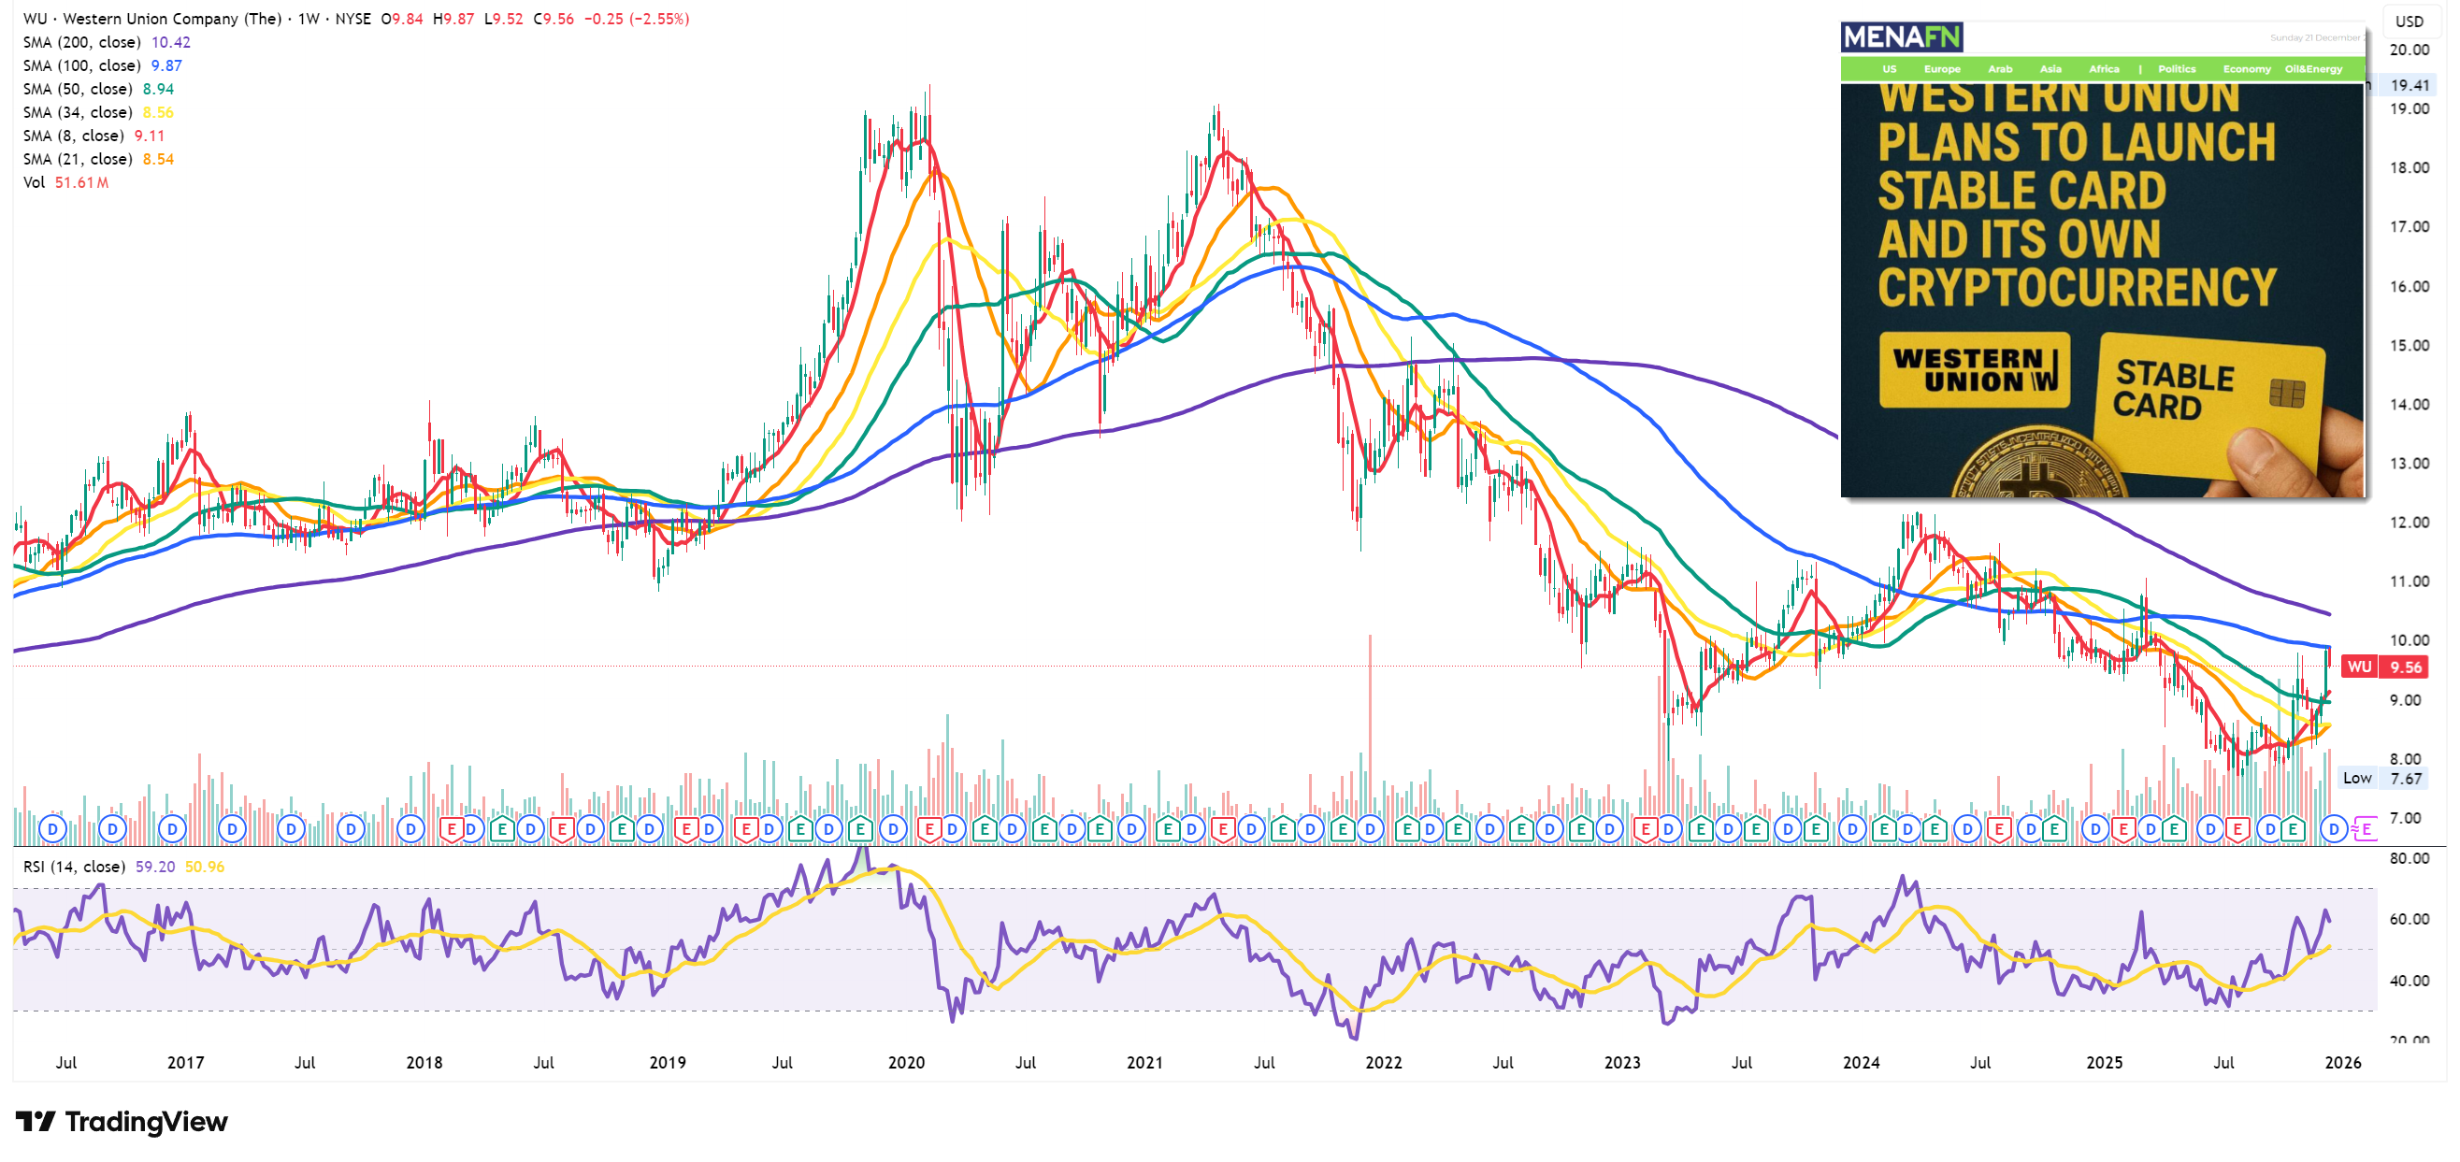
Task: Select the Vol 51.61M volume legend
Action: point(65,182)
